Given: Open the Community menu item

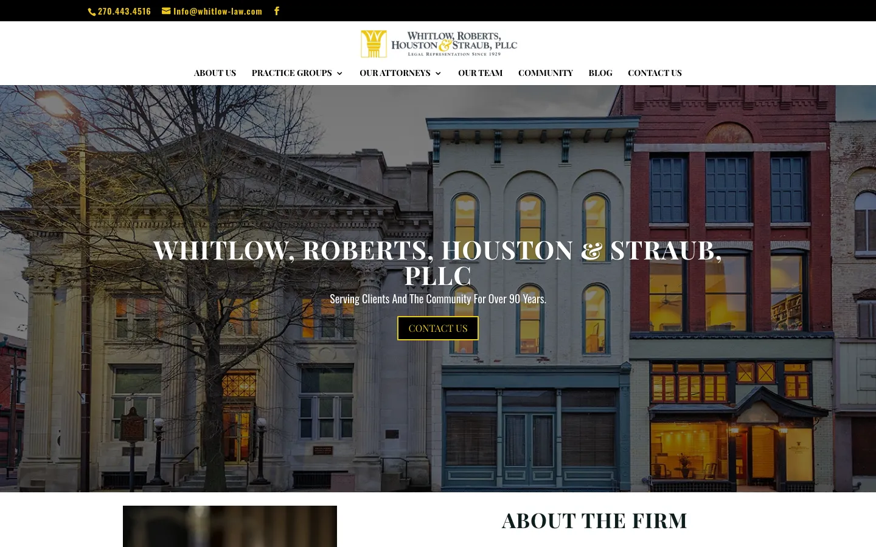Looking at the screenshot, I should (x=546, y=73).
